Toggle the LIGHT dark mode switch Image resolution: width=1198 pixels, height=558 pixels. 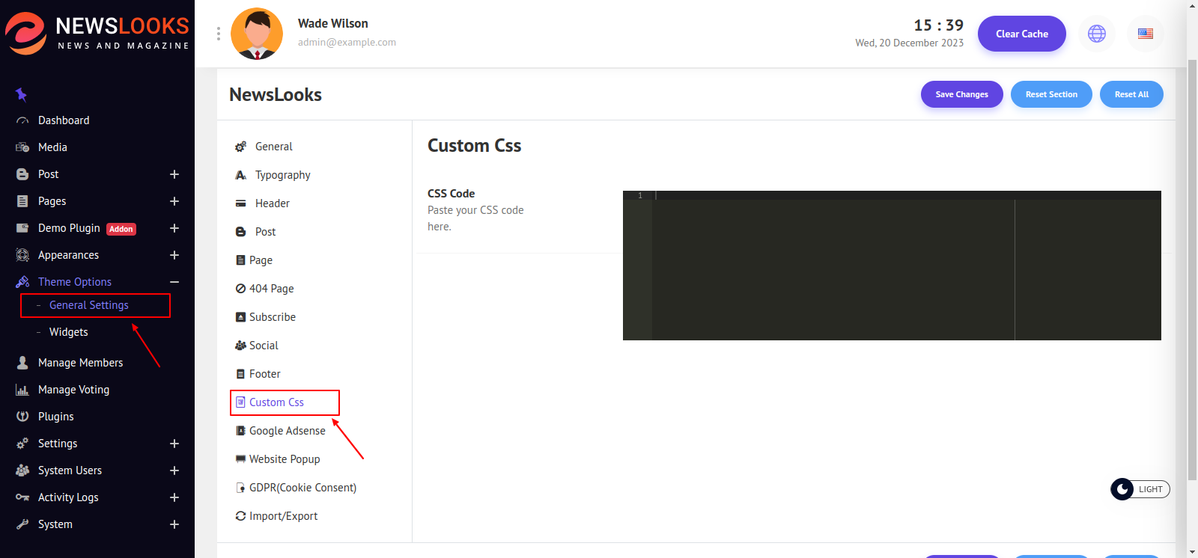[1139, 489]
